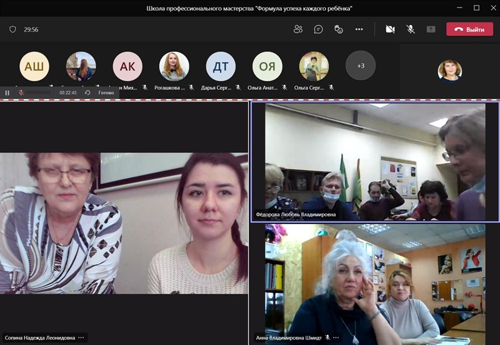Image resolution: width=500 pixels, height=345 pixels.
Task: Click the share content icon
Action: coord(431,29)
